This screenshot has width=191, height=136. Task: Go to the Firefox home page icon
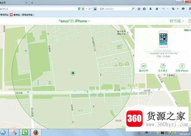point(157,9)
